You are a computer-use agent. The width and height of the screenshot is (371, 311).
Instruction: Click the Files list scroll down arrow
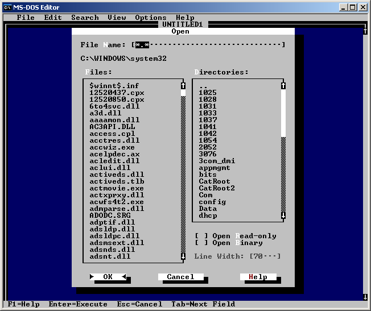tap(183, 256)
